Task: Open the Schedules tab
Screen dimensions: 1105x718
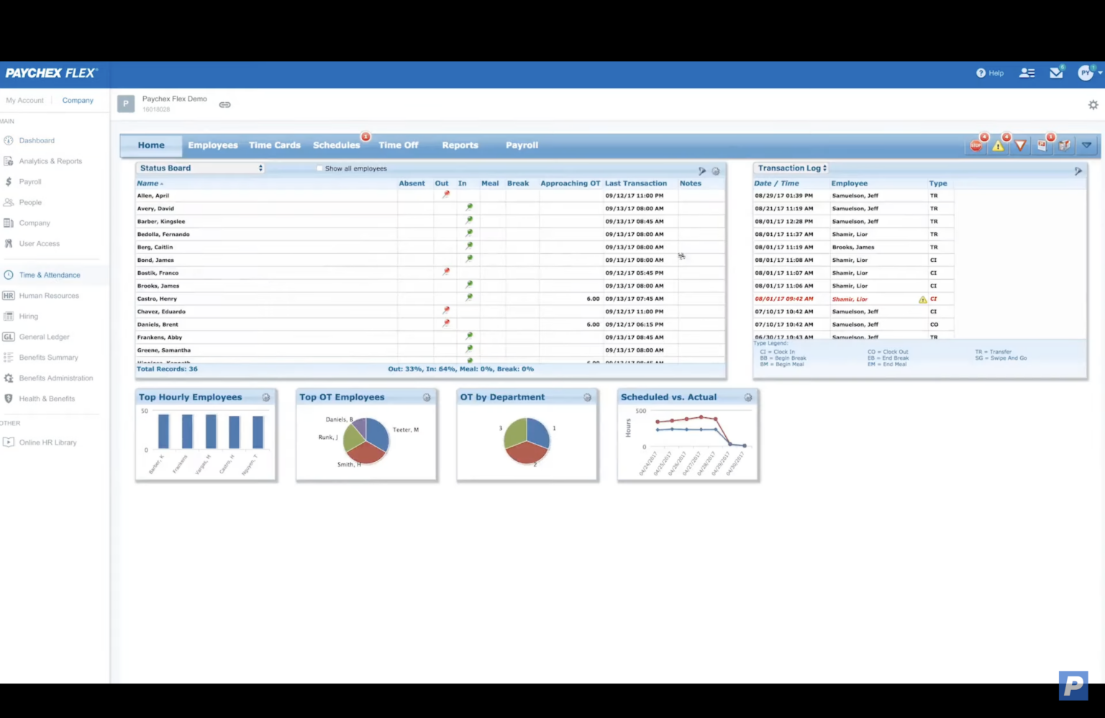Action: tap(336, 145)
